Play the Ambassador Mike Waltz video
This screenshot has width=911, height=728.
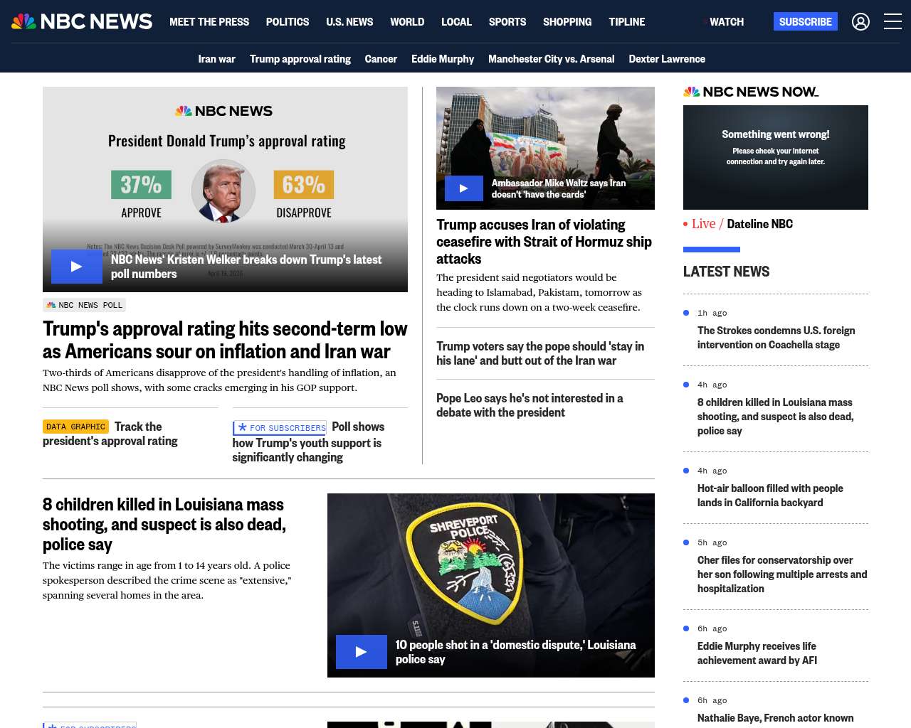pyautogui.click(x=463, y=188)
